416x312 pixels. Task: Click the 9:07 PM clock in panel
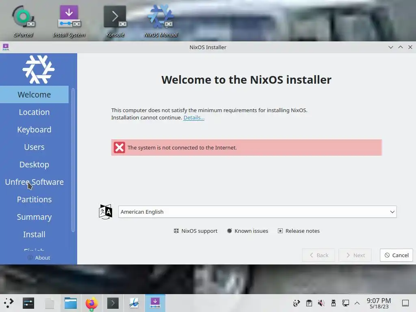coord(379,303)
